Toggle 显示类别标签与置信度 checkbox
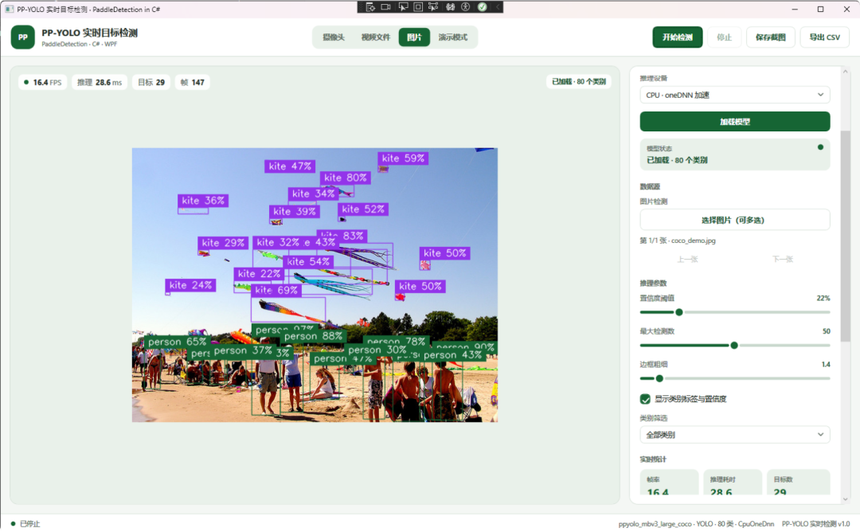 coord(646,399)
